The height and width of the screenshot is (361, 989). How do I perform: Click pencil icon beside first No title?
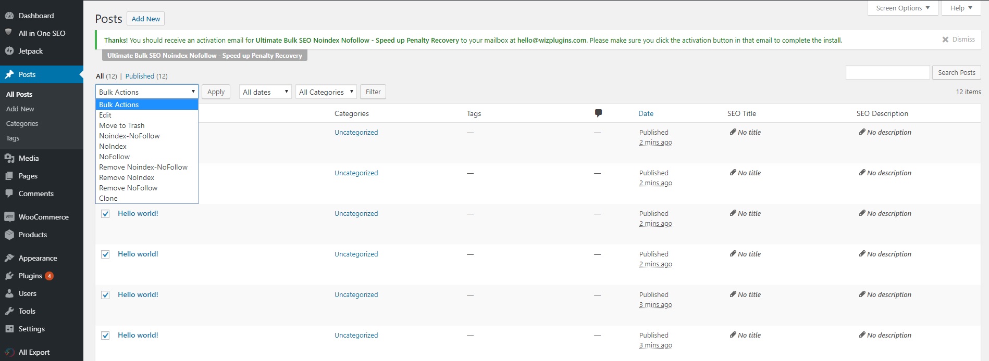point(733,132)
